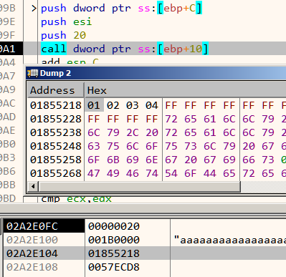Select the push esi instruction
Image resolution: width=286 pixels, height=277 pixels.
(67, 22)
